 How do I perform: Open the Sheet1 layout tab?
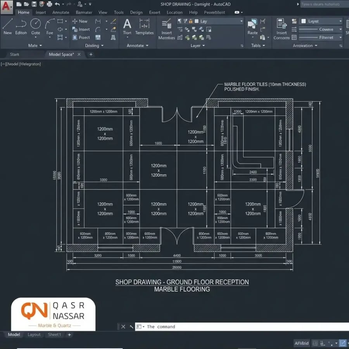pos(54,335)
